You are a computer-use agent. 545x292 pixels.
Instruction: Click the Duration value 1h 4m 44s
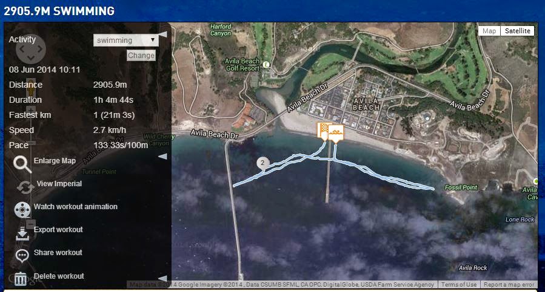(x=113, y=100)
